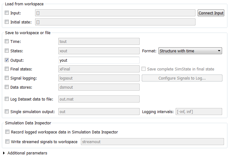The width and height of the screenshot is (229, 156).
Task: Uncheck the Output checkbox
Action: click(x=7, y=60)
